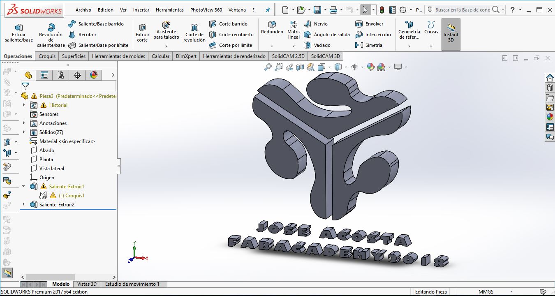555x296 pixels.
Task: Switch to the Superficies tab
Action: coord(74,56)
